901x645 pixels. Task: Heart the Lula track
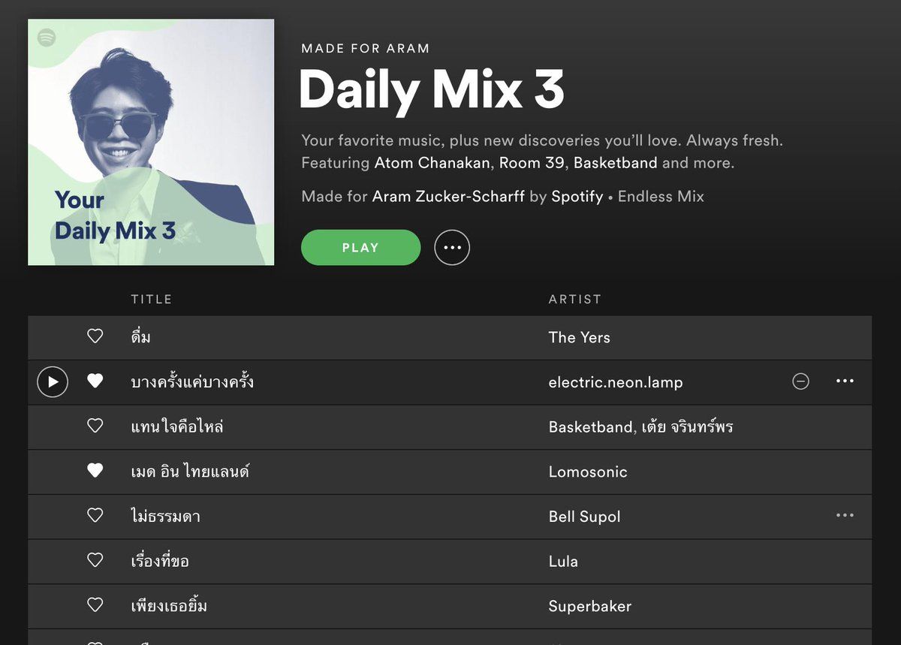(95, 561)
